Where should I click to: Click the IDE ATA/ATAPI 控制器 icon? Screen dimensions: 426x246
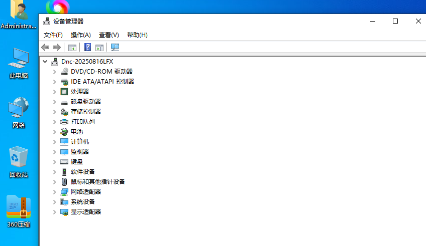coord(64,82)
